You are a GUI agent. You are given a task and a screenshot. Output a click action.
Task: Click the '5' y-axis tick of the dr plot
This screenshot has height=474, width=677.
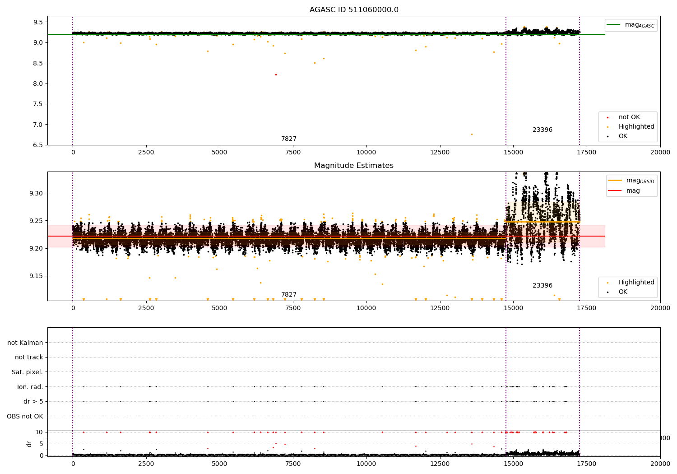pos(42,444)
